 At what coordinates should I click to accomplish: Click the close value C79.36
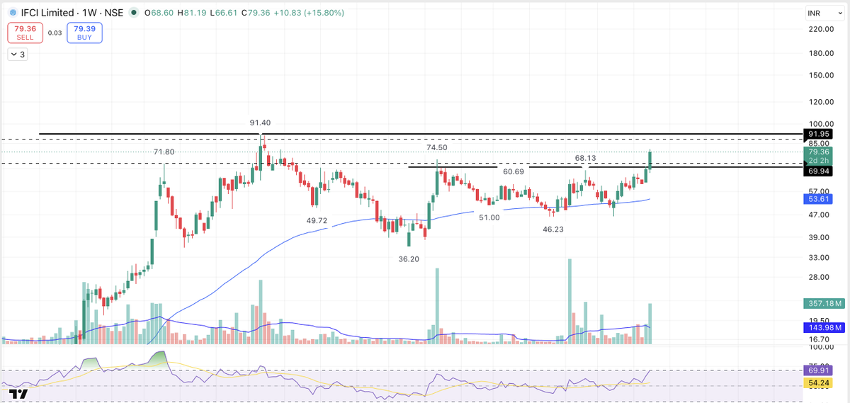tap(255, 13)
